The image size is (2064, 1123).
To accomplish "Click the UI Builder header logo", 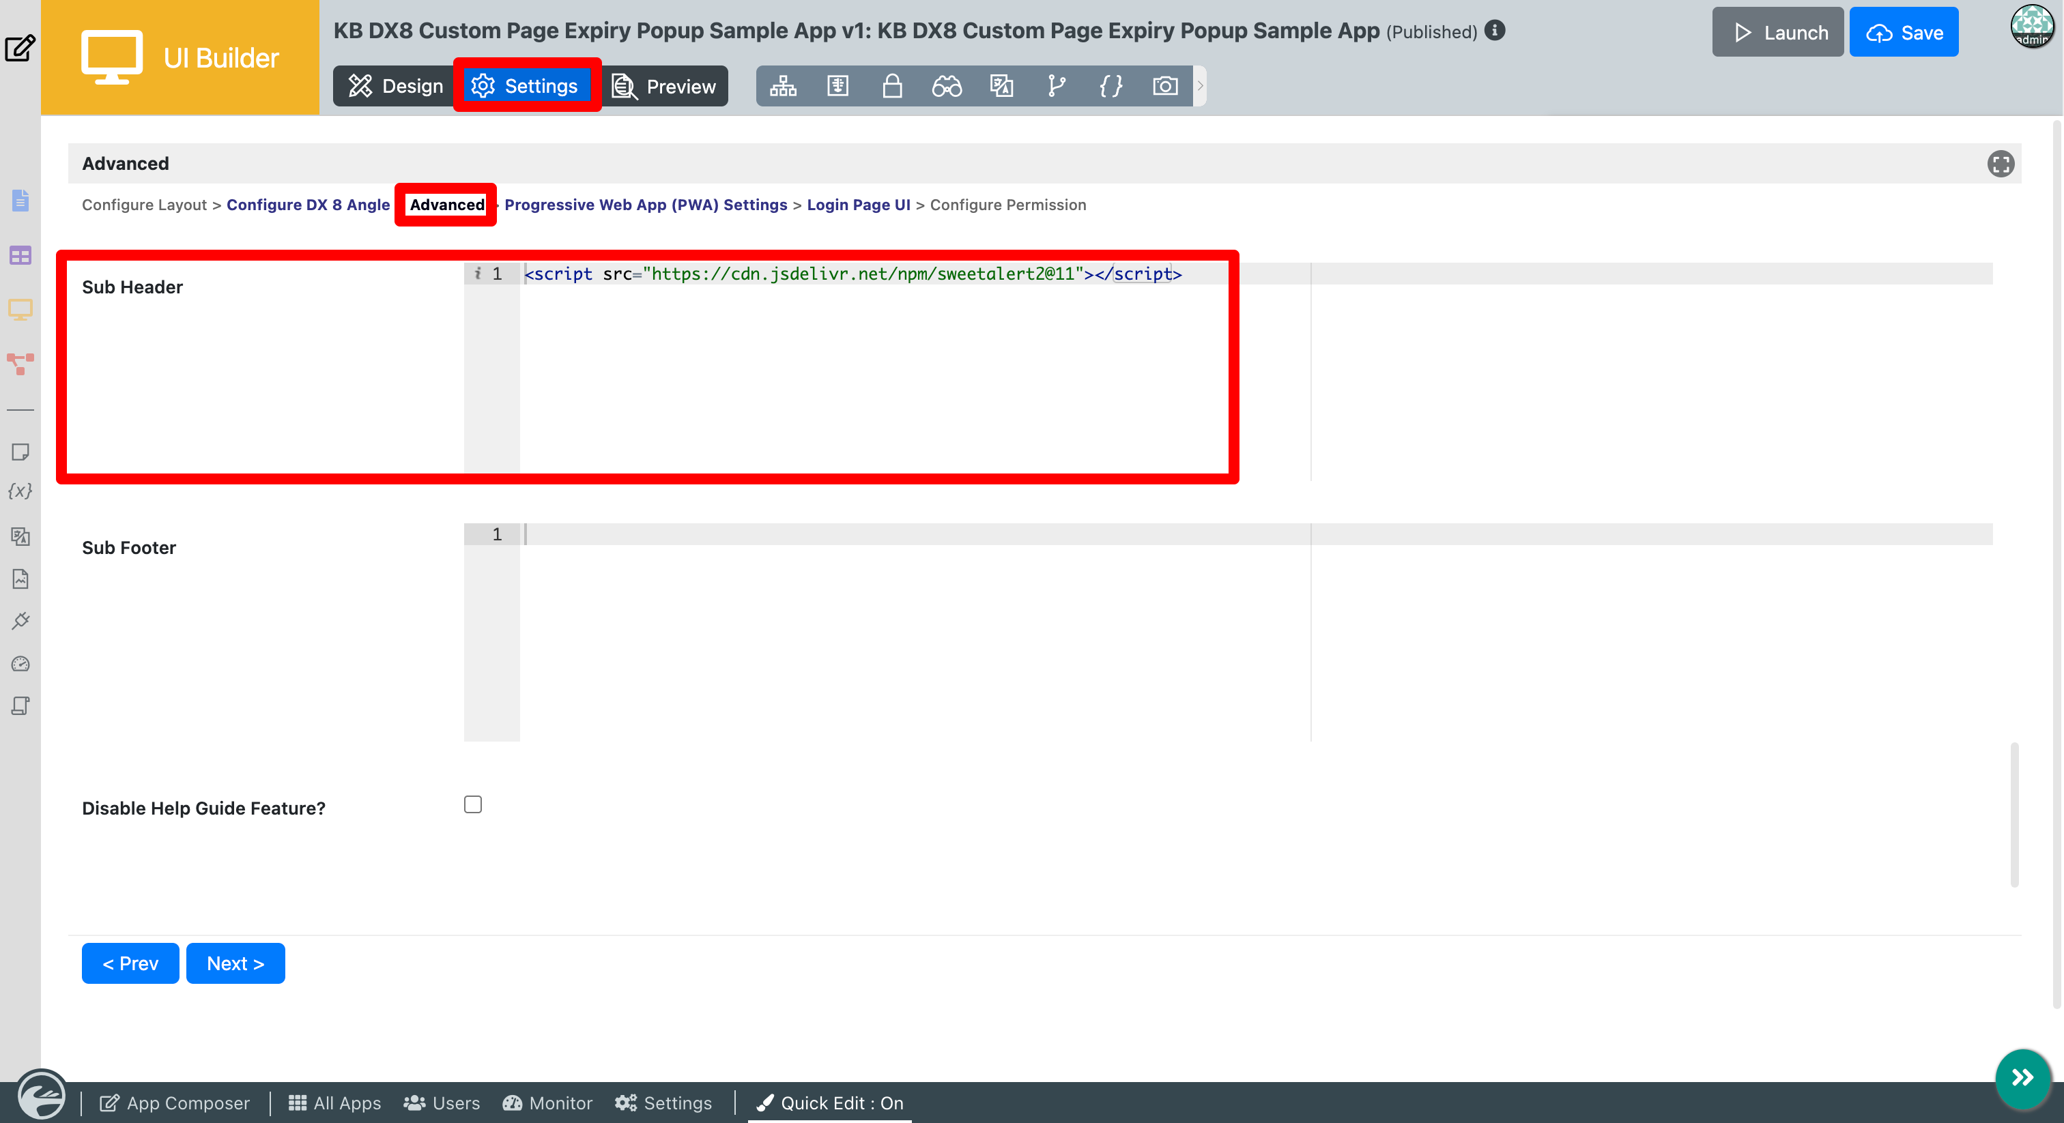I will pos(180,58).
